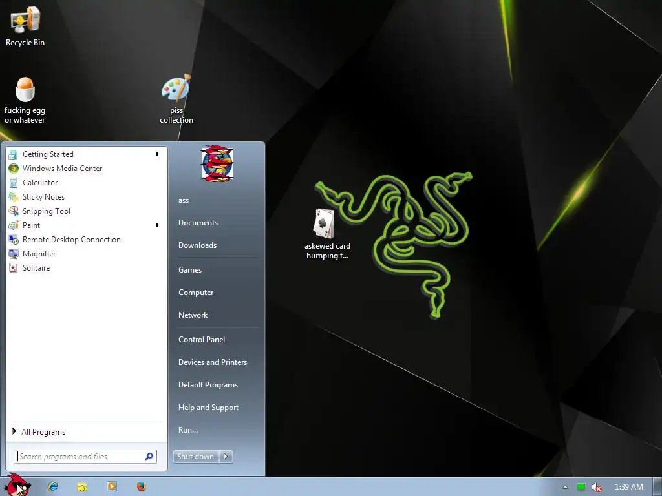Launch Firefox from taskbar
Image resolution: width=662 pixels, height=496 pixels.
(x=142, y=486)
